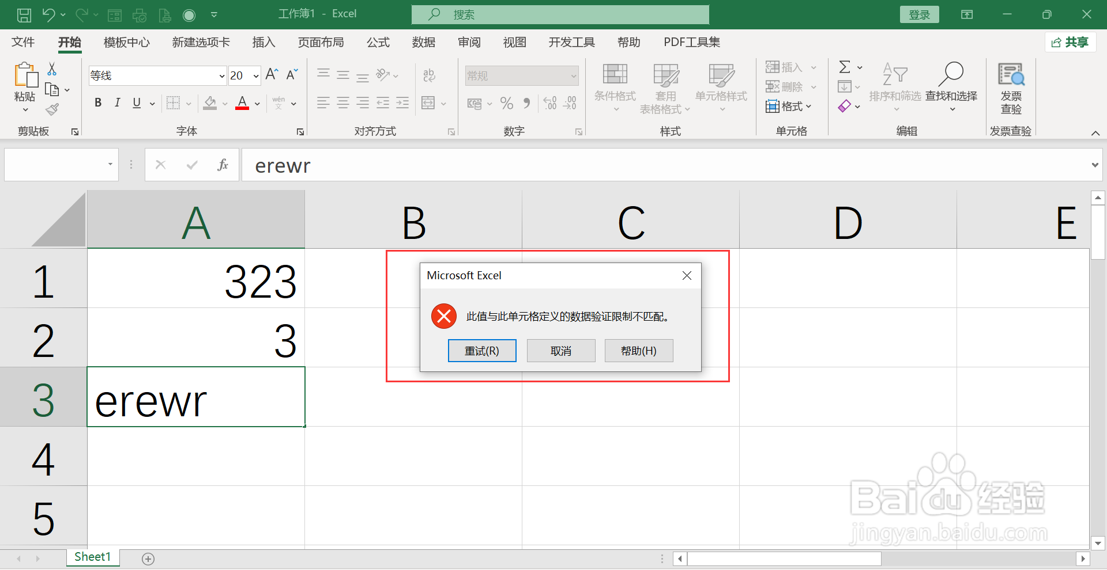The height and width of the screenshot is (570, 1107).
Task: Open the number format dropdown
Action: click(574, 76)
